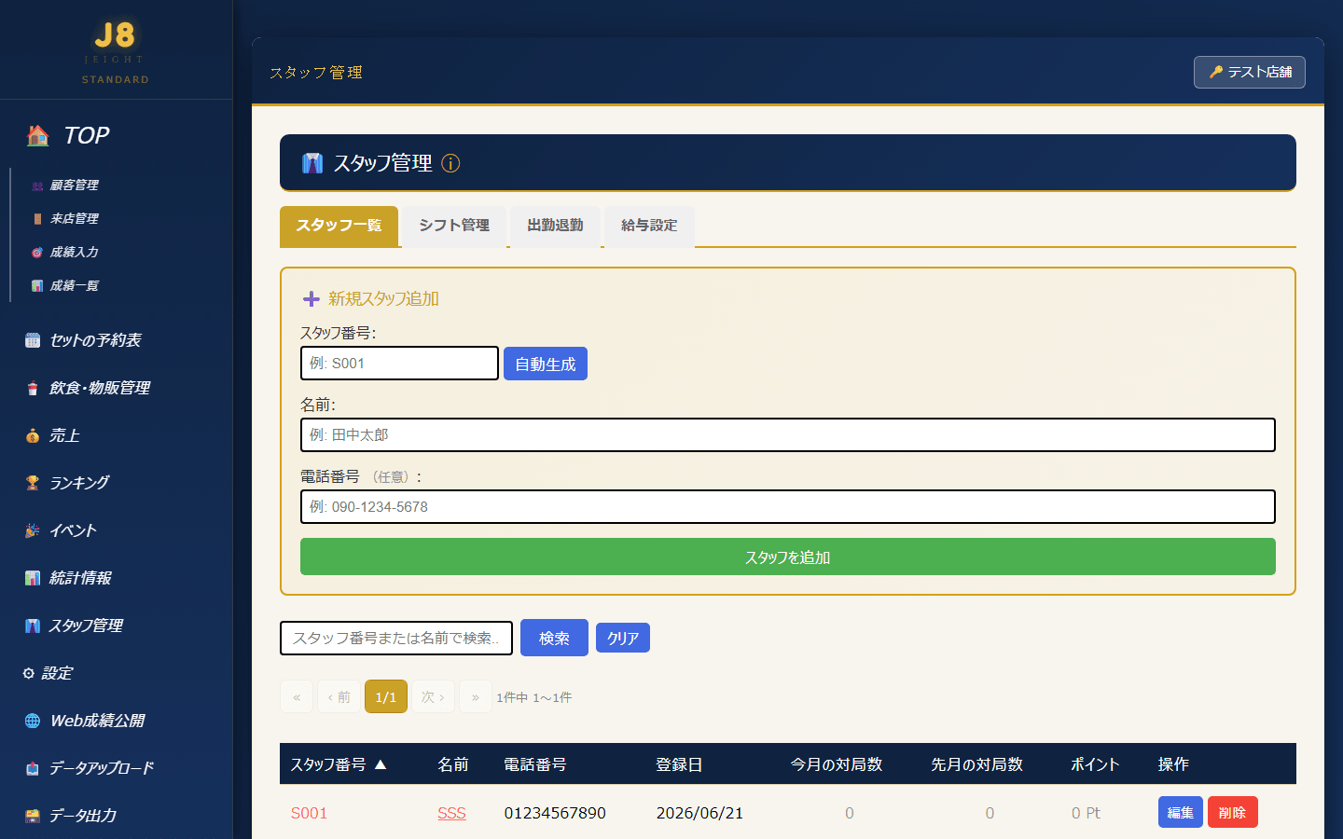Focus the 名前 input field
The width and height of the screenshot is (1343, 839).
[788, 435]
